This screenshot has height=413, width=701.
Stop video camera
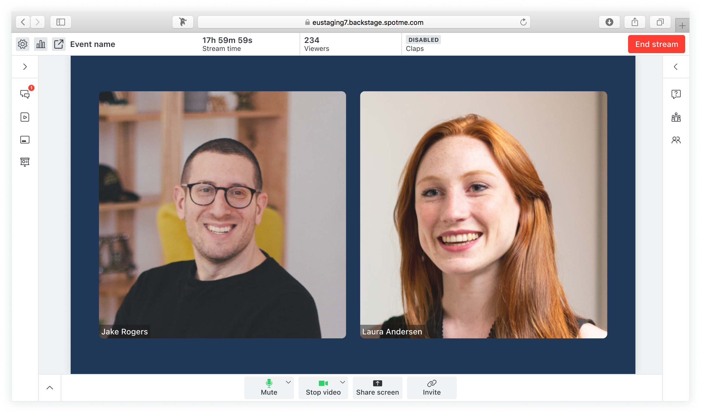pyautogui.click(x=323, y=388)
